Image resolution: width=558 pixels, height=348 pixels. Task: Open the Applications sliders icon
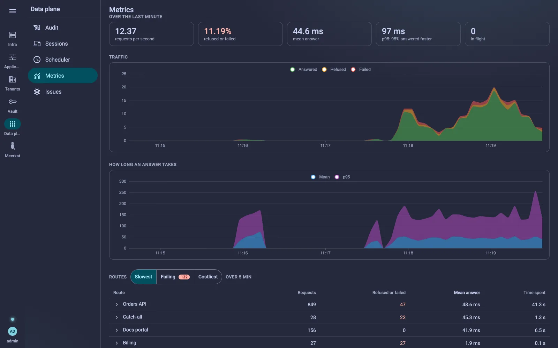click(x=13, y=57)
